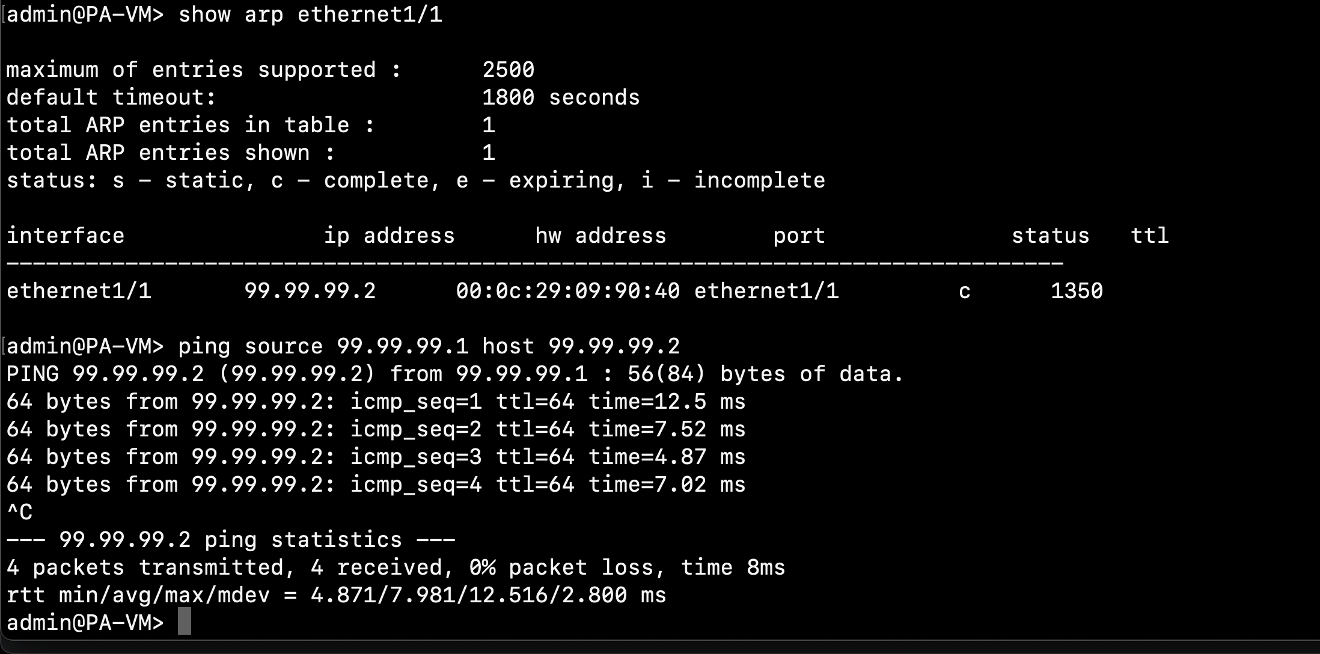Image resolution: width=1320 pixels, height=654 pixels.
Task: Click the time=4.87 ms value
Action: coord(667,457)
